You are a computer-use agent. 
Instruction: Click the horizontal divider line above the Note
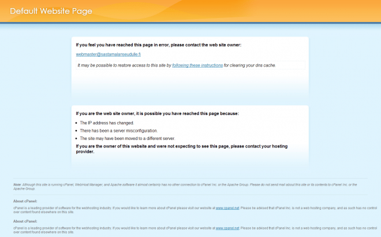189,179
